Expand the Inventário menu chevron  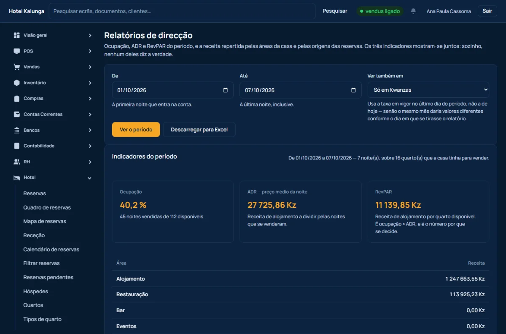tap(90, 83)
